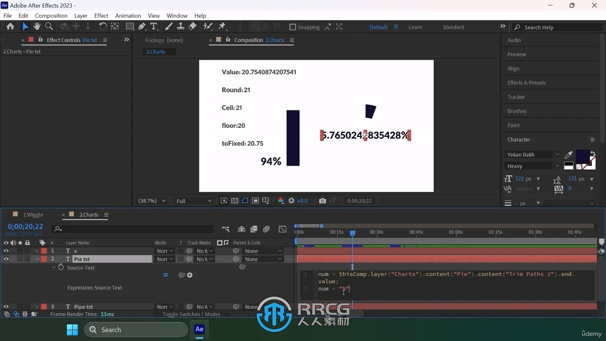Click the Fast Previews icon in viewer
Screen dimensions: 606x341
pyautogui.click(x=224, y=201)
